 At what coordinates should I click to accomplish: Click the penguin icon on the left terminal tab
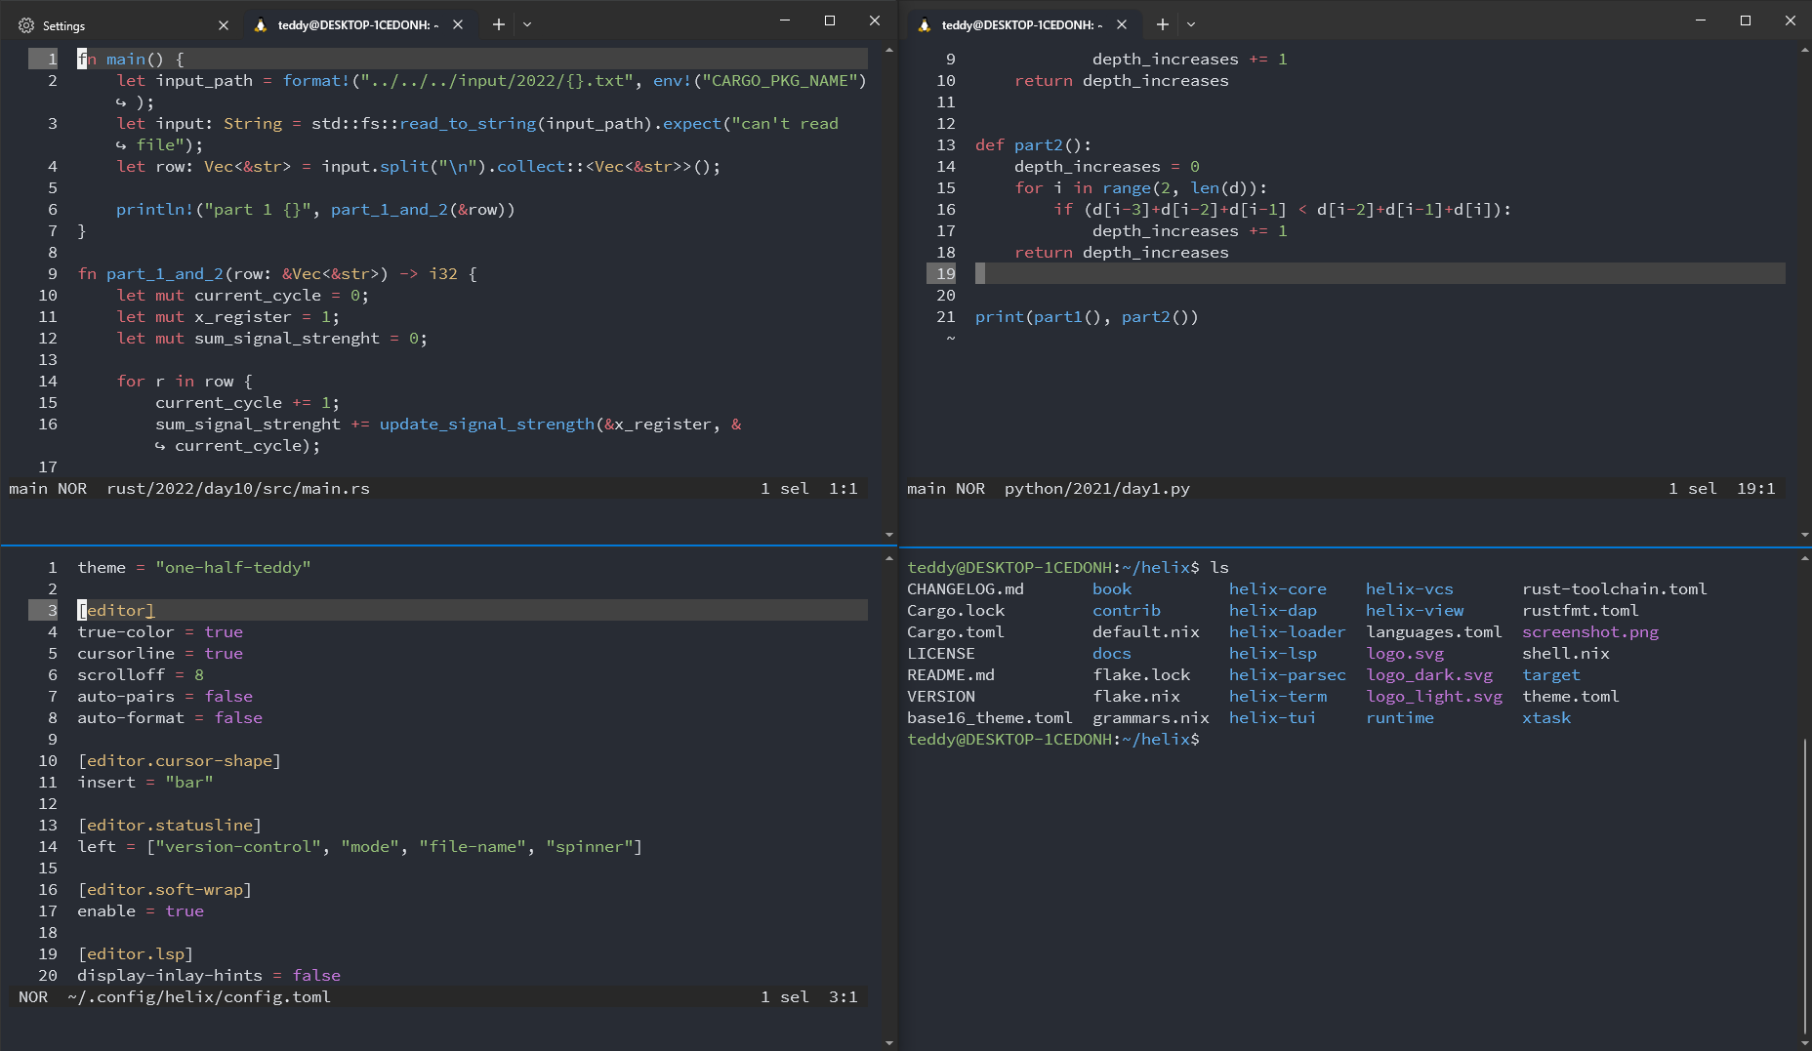point(262,24)
